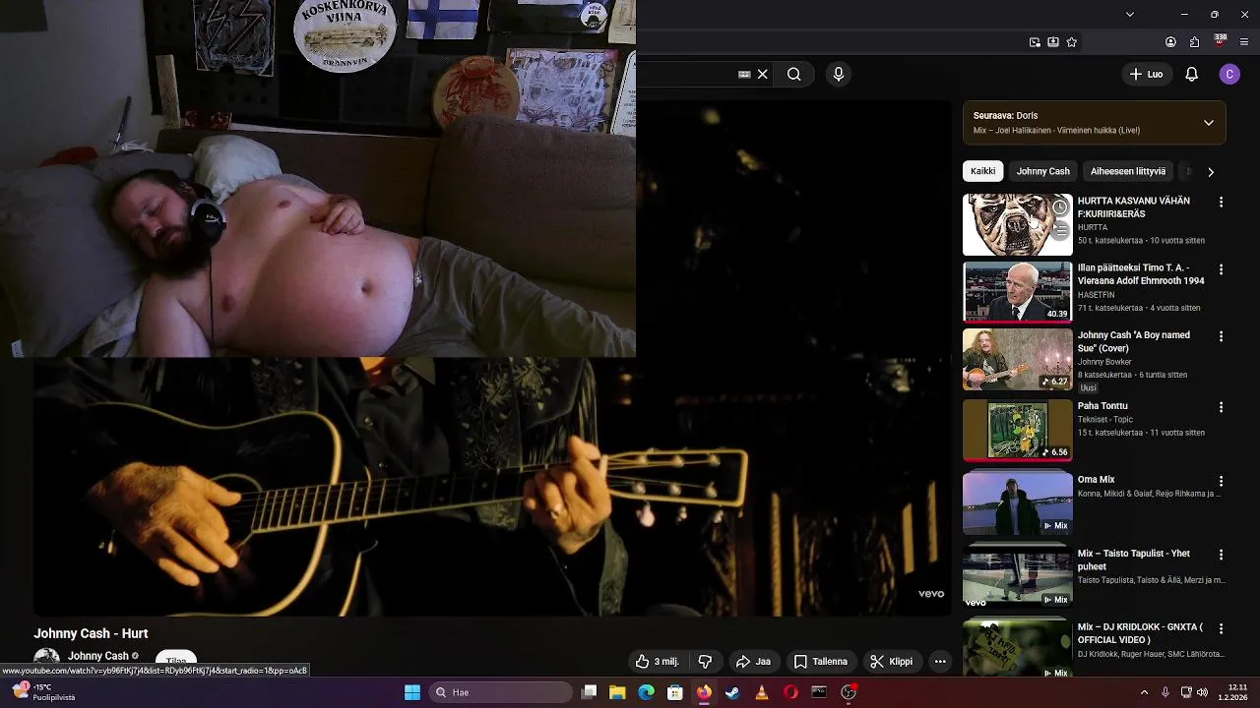The image size is (1260, 708).
Task: Click the Luo create button
Action: 1146,74
